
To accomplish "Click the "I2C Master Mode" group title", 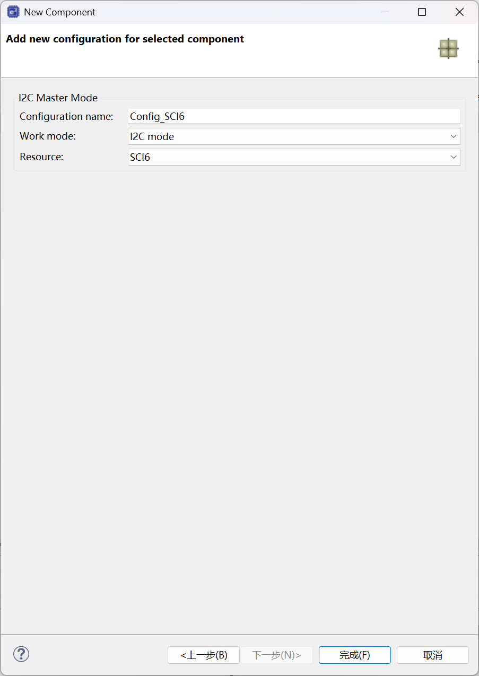I will click(58, 98).
